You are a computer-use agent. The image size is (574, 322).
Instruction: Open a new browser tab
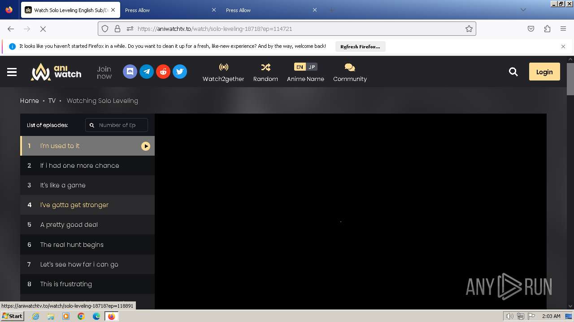coord(331,10)
